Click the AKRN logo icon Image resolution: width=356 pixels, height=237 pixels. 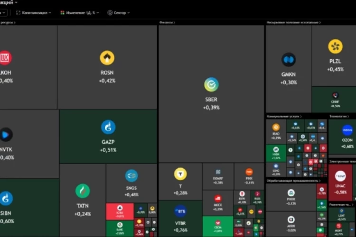point(291,219)
